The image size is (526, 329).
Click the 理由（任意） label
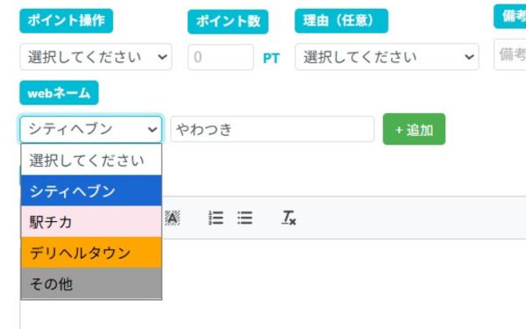(342, 21)
